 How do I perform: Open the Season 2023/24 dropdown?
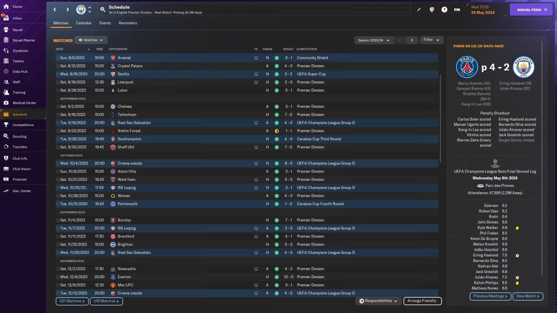click(x=374, y=40)
